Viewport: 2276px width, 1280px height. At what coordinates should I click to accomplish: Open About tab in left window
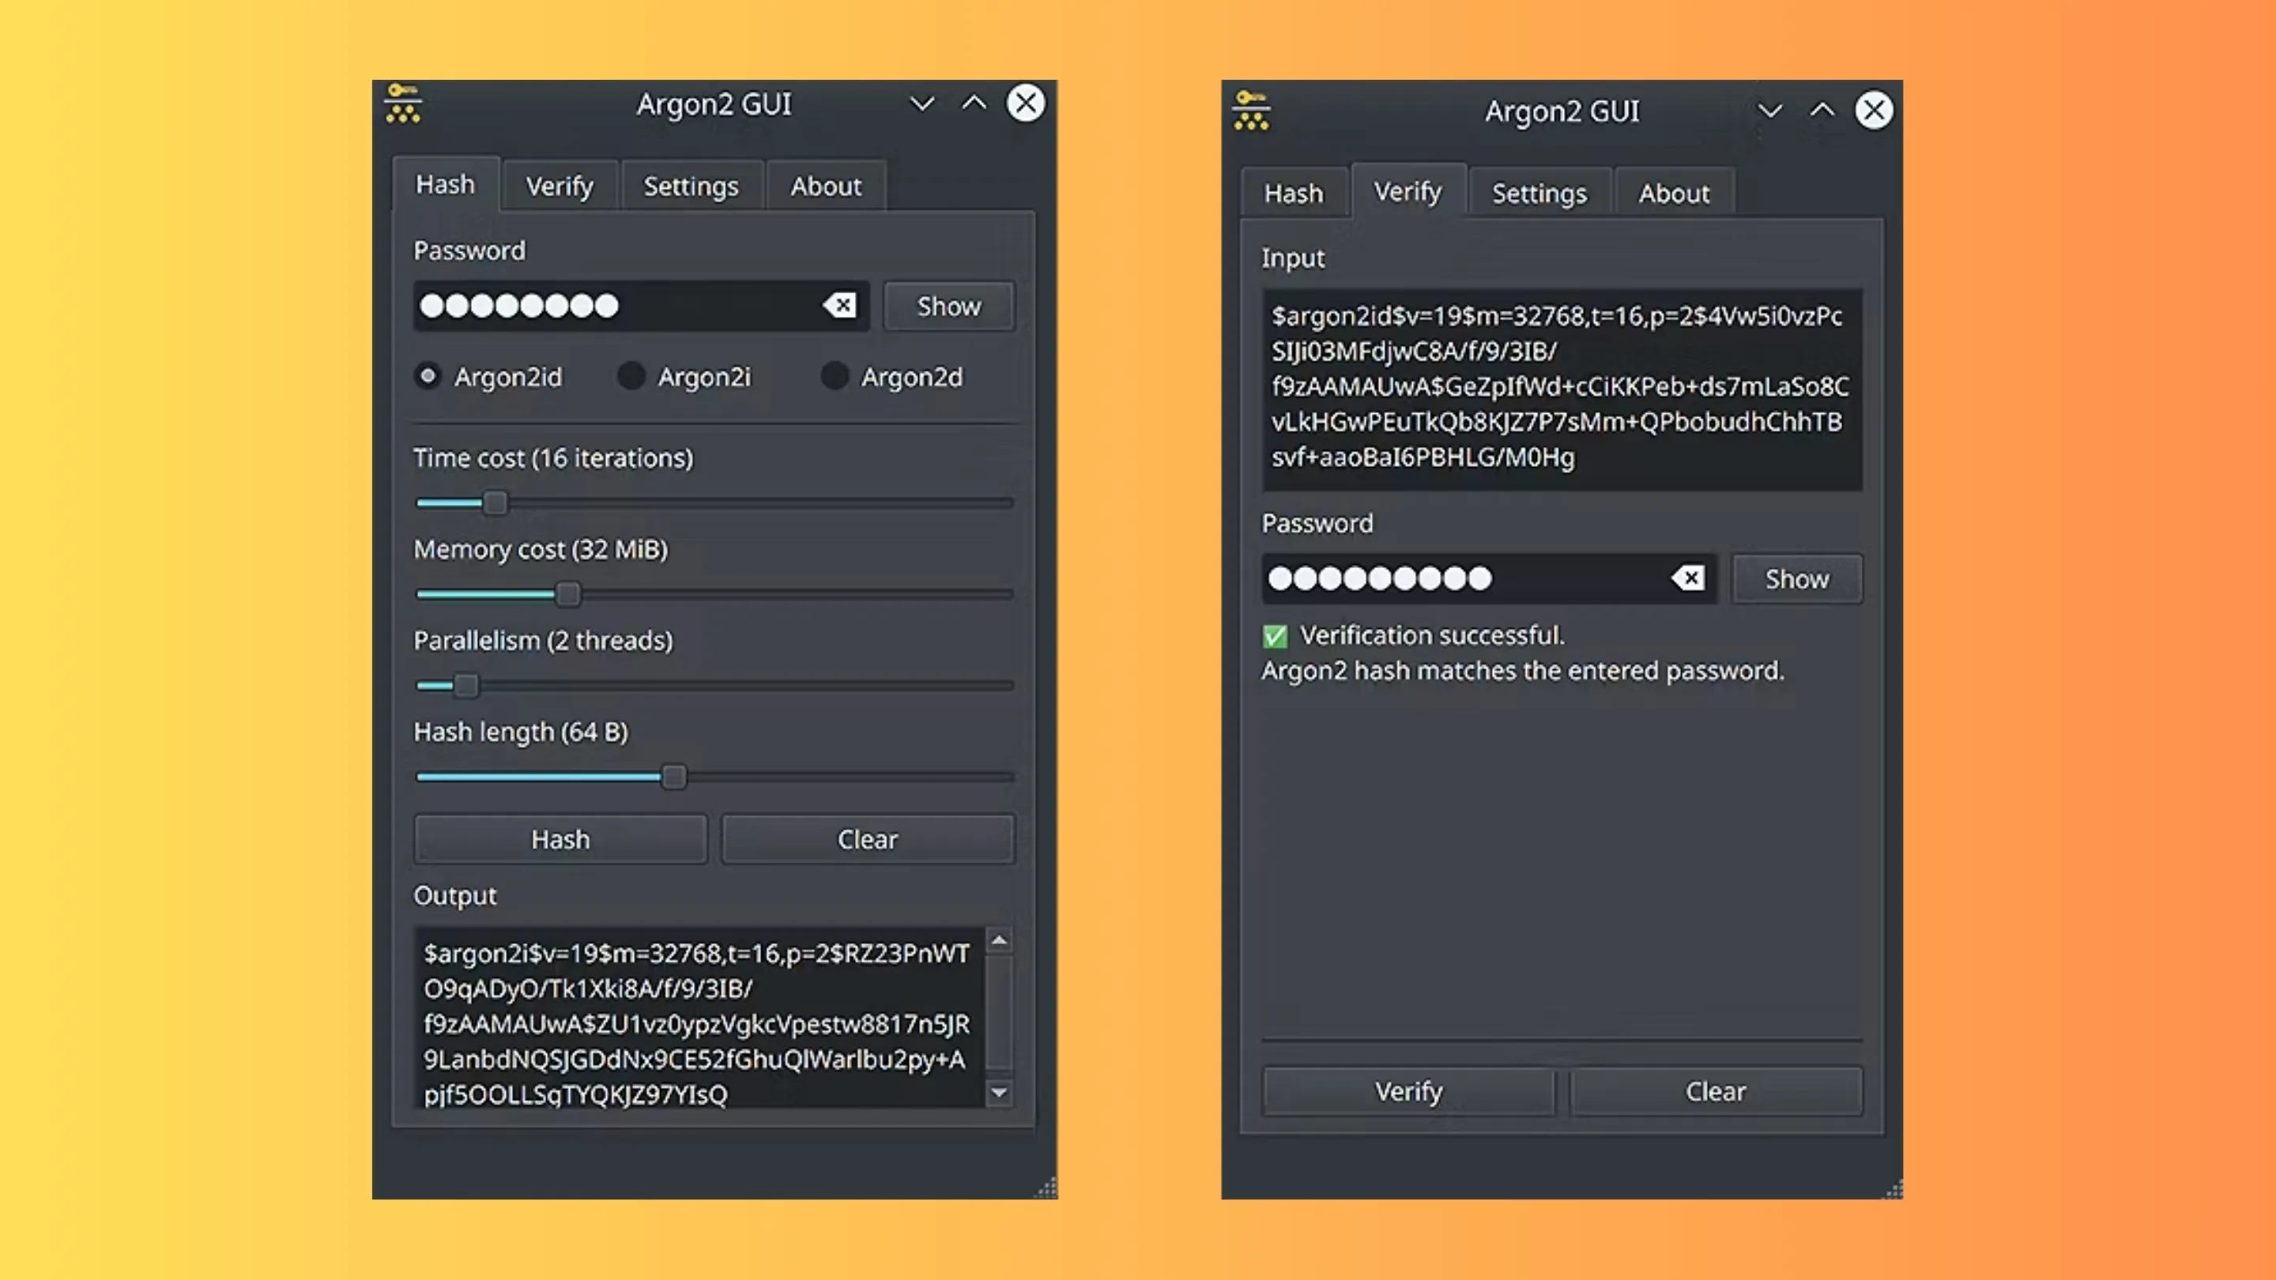(x=825, y=186)
